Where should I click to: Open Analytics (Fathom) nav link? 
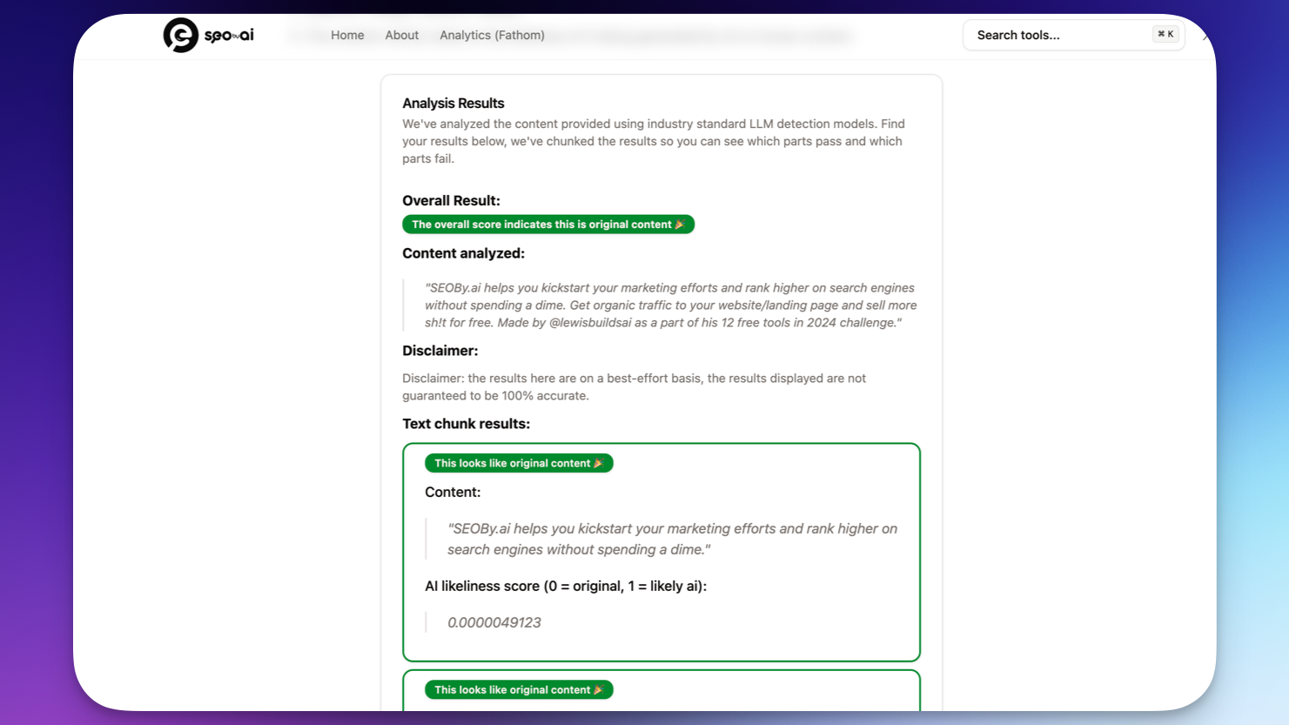coord(492,35)
